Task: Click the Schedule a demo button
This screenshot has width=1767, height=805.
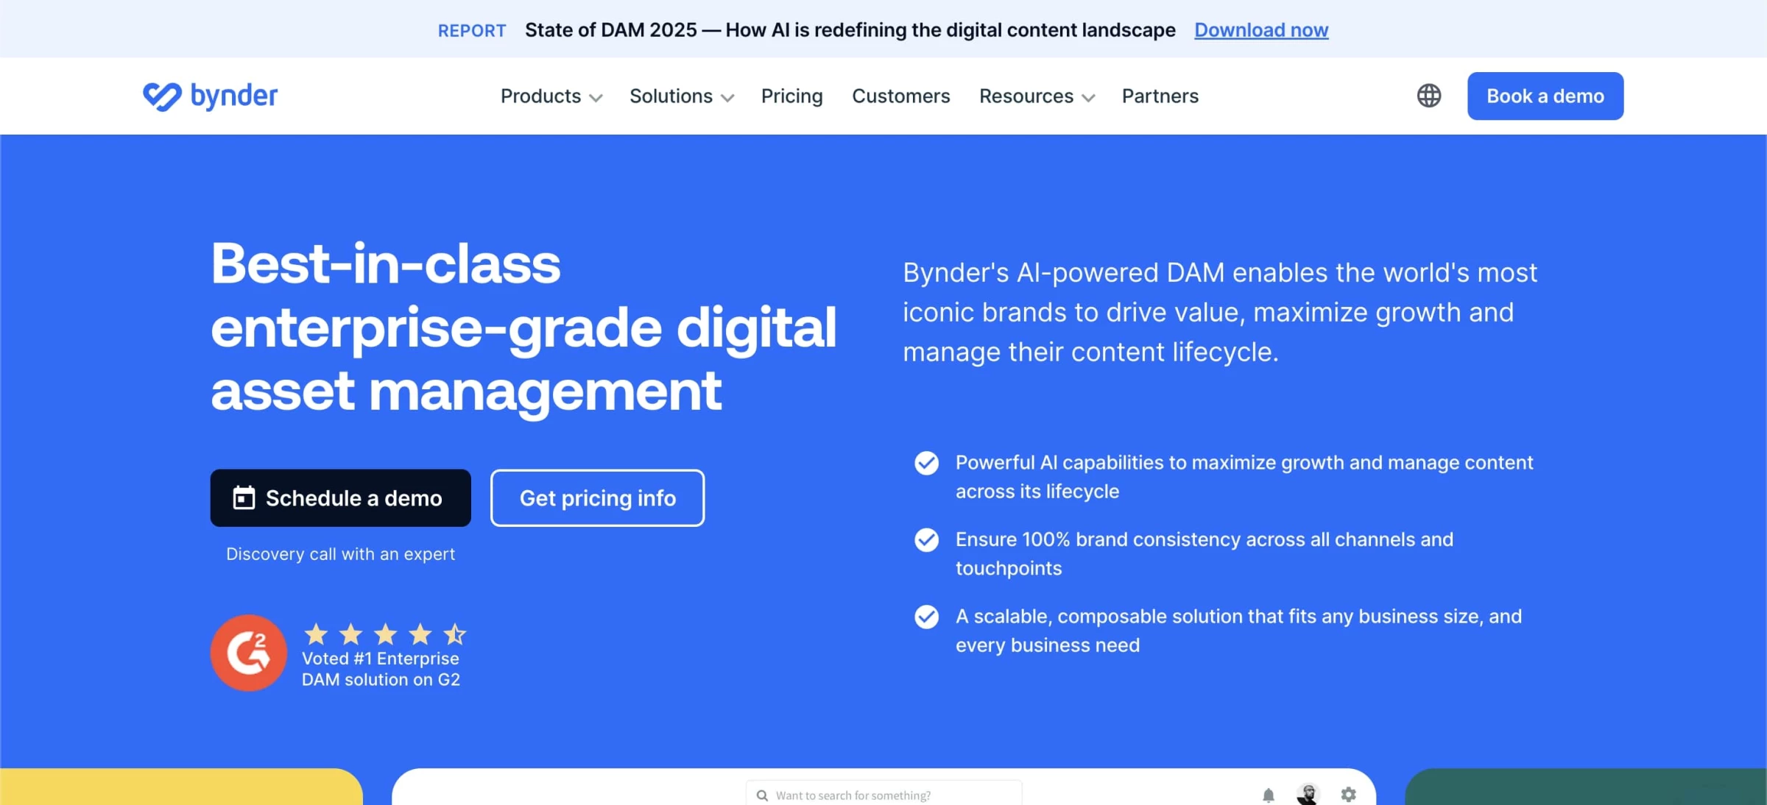Action: [x=340, y=498]
